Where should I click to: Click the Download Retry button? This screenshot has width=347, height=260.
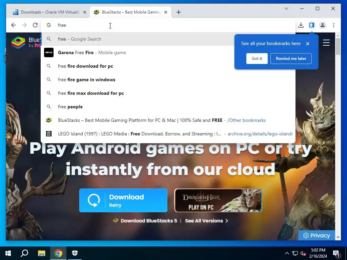point(123,200)
